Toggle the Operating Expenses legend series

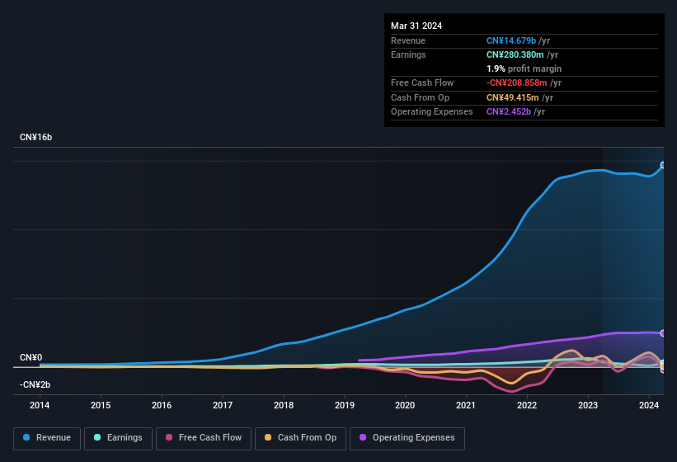pos(407,438)
